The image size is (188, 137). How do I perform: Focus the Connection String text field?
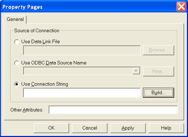click(x=82, y=93)
